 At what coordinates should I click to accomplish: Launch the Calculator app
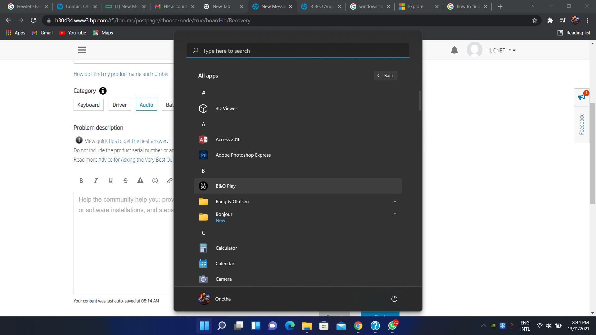pos(226,248)
